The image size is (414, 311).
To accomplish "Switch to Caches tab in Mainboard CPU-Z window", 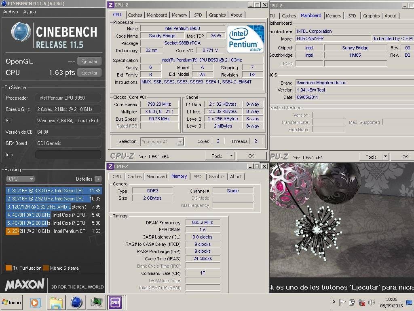I will (289, 16).
